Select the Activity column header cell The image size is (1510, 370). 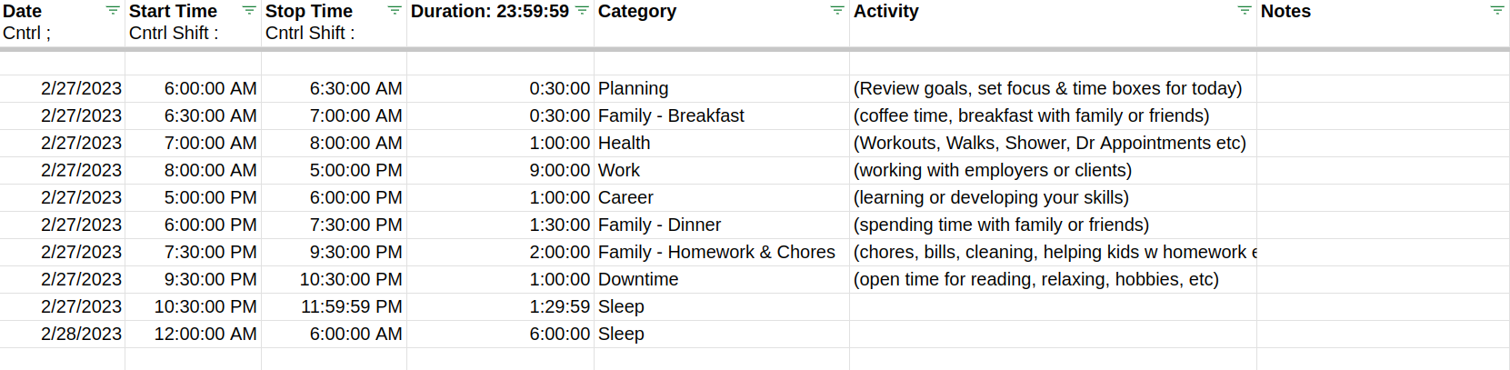[x=1053, y=23]
